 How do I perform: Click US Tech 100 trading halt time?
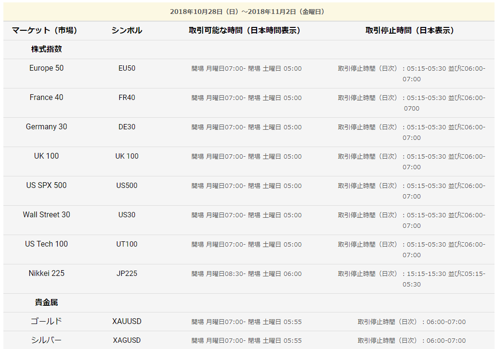pos(412,250)
